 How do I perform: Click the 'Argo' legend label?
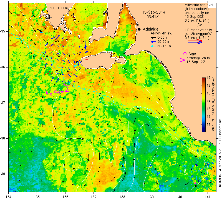[x=192, y=54]
